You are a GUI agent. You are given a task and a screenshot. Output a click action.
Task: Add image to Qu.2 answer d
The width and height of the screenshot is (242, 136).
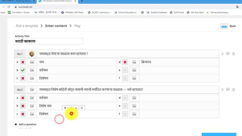pos(134,98)
